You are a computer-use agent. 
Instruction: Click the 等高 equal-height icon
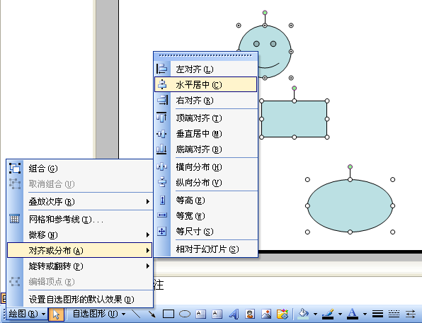click(x=161, y=200)
